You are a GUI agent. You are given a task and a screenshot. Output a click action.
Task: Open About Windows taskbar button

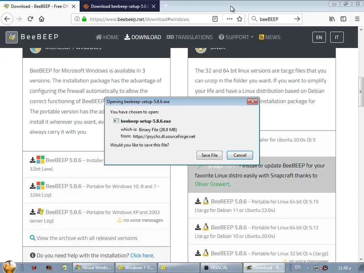tap(93, 268)
